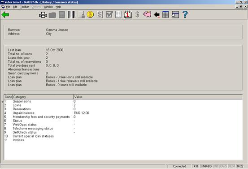This screenshot has height=169, width=248.
Task: Click the blue question mark help icon
Action: 185,14
